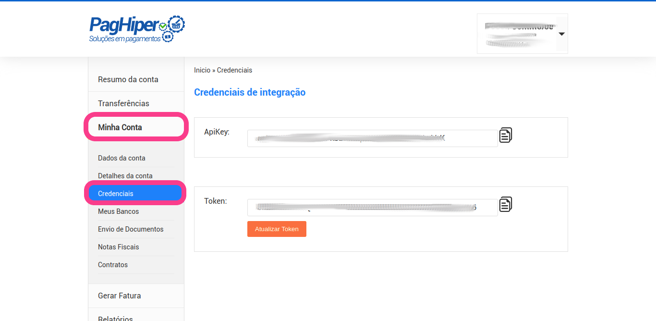Open Transferências in sidebar
Screen dimensions: 656x321
pyautogui.click(x=123, y=103)
